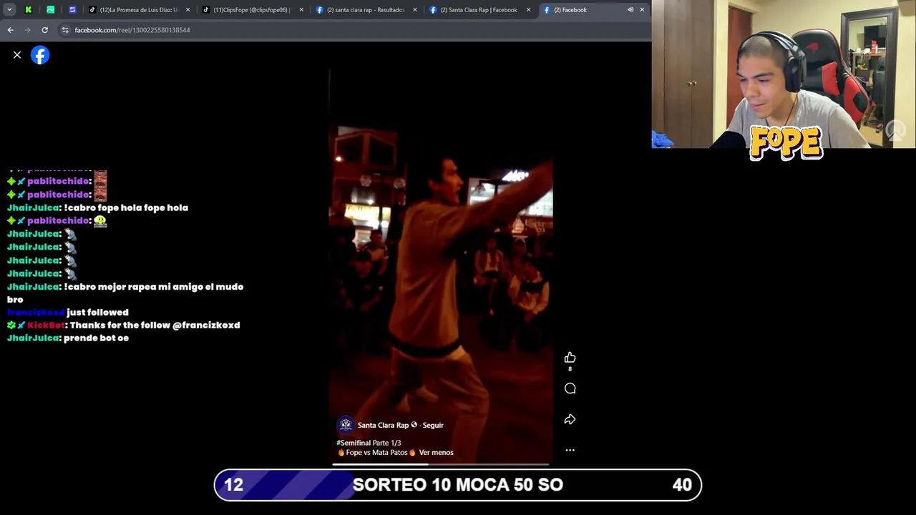Switch to the green chart pinned tab
Viewport: 916px width, 515px height.
click(50, 10)
